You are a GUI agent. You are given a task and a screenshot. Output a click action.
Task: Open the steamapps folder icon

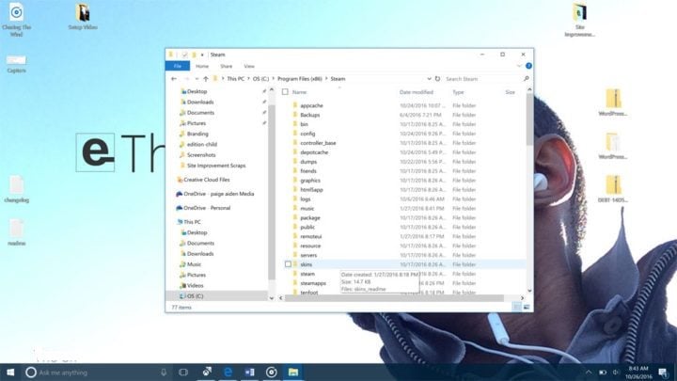[293, 282]
